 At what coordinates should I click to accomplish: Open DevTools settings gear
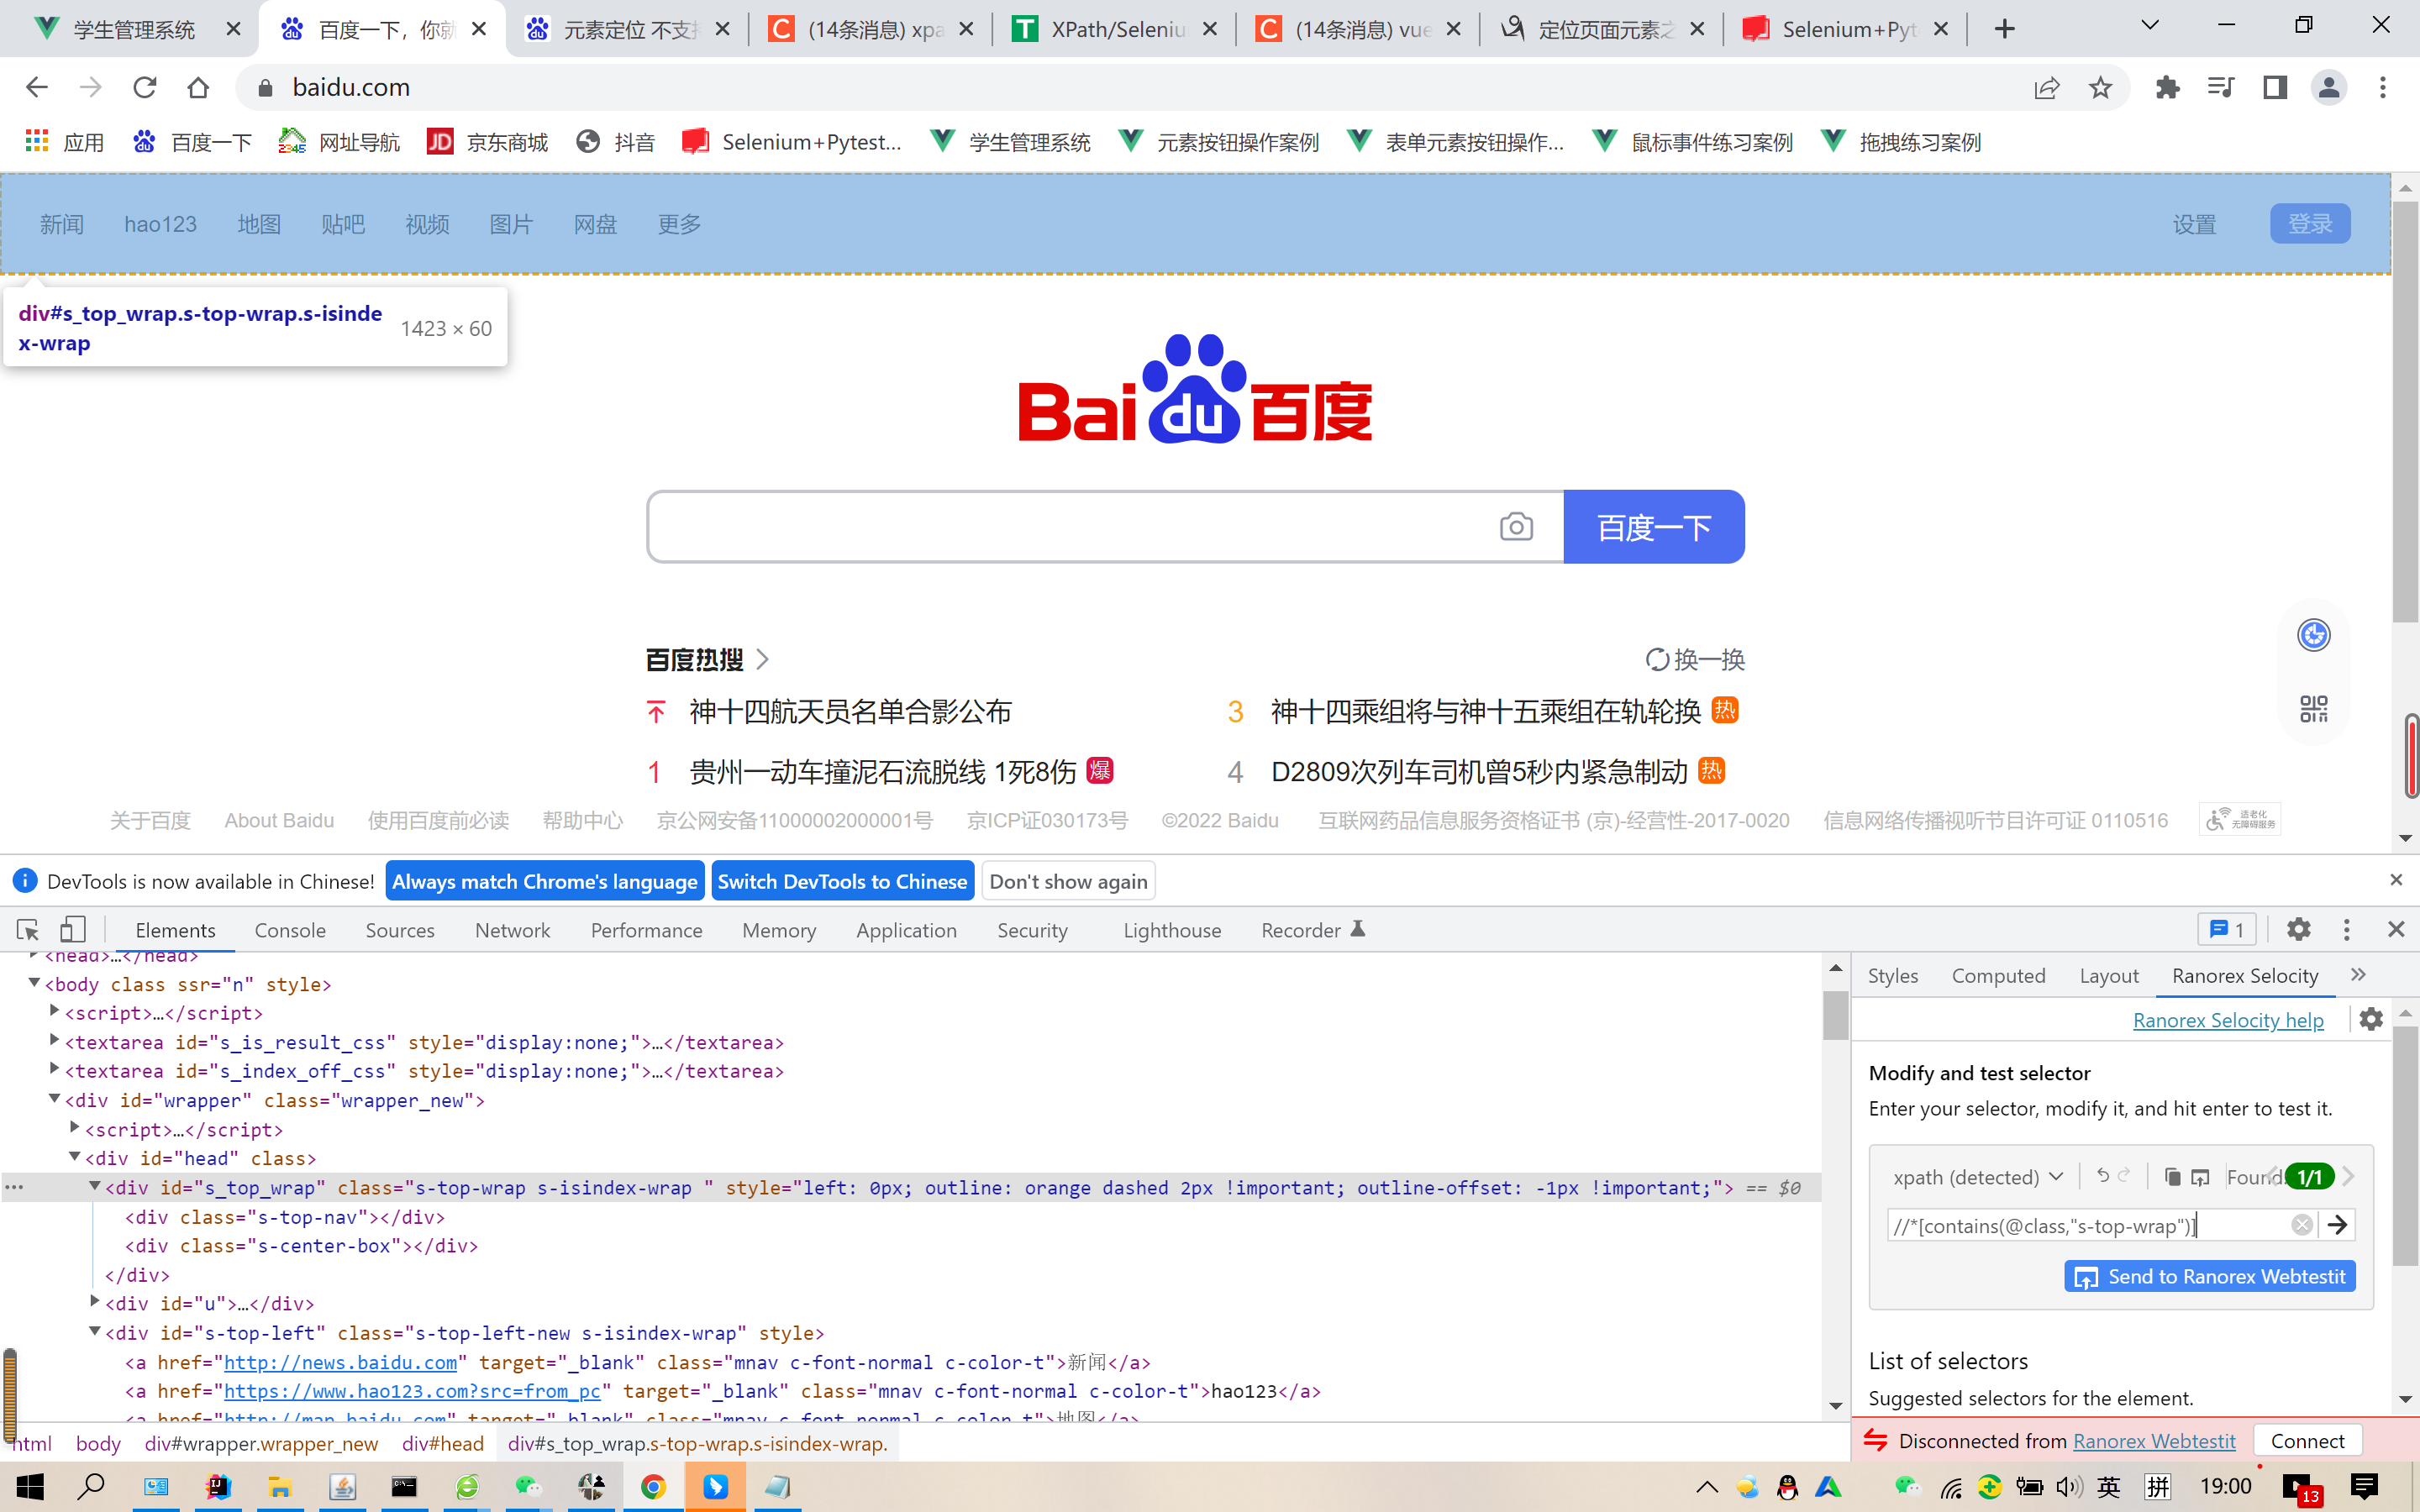(2299, 930)
